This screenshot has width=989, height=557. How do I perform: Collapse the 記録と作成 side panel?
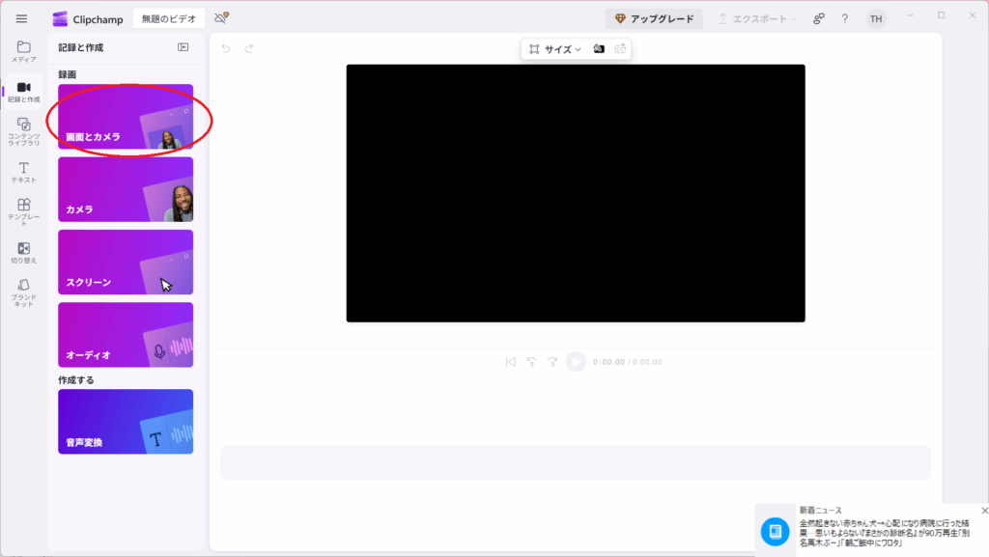click(x=184, y=47)
